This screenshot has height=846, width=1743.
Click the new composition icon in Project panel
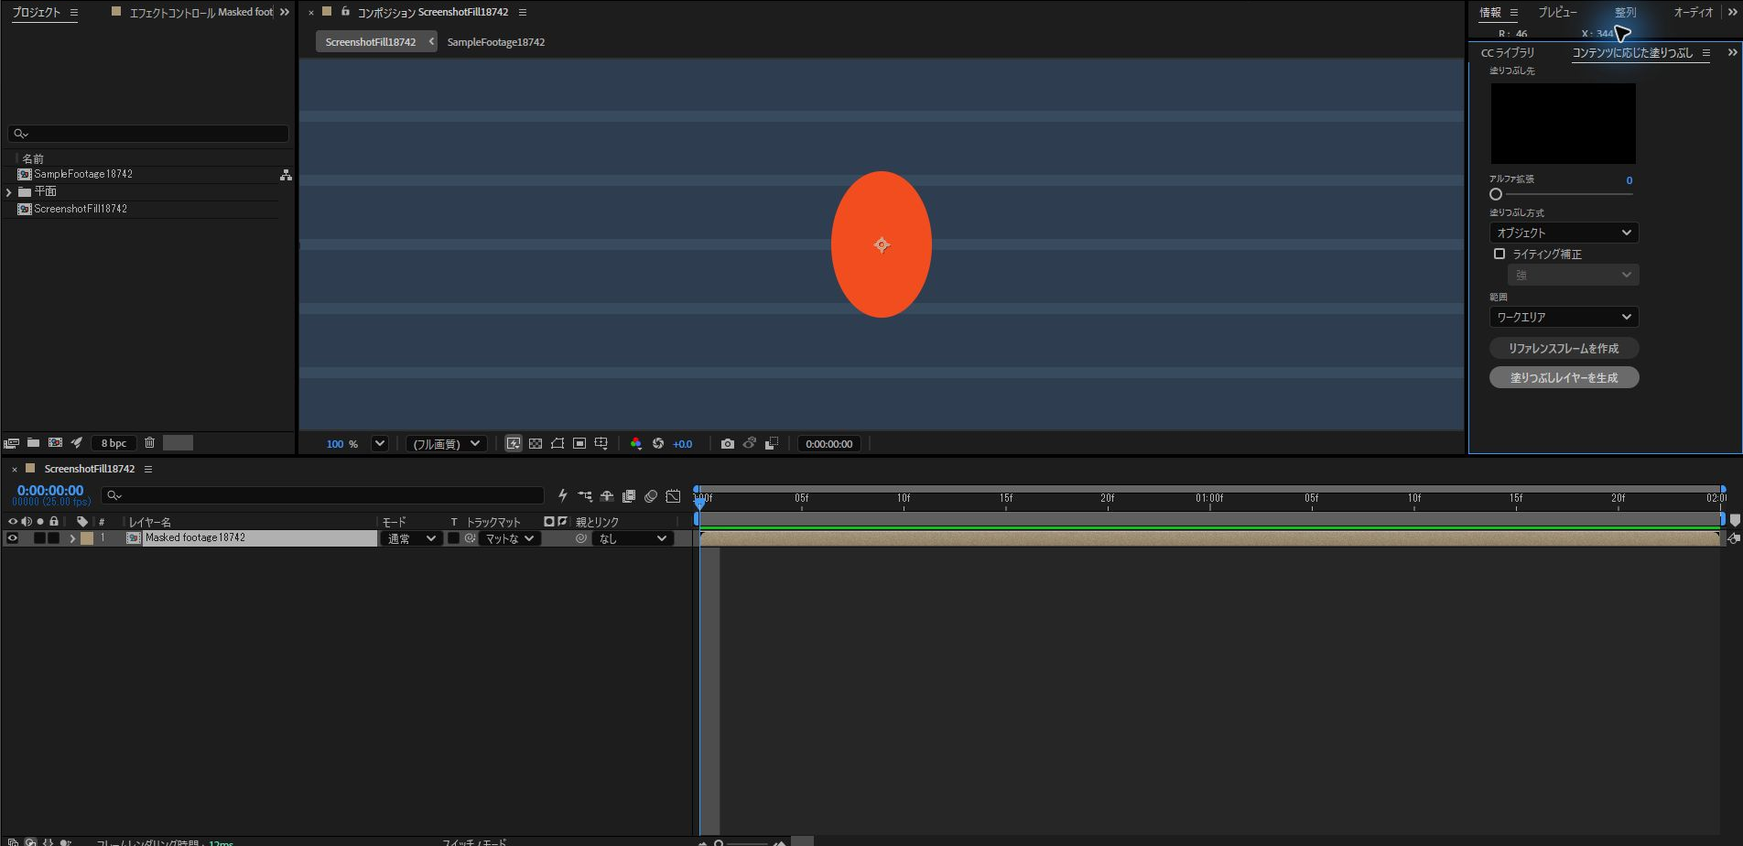tap(55, 442)
